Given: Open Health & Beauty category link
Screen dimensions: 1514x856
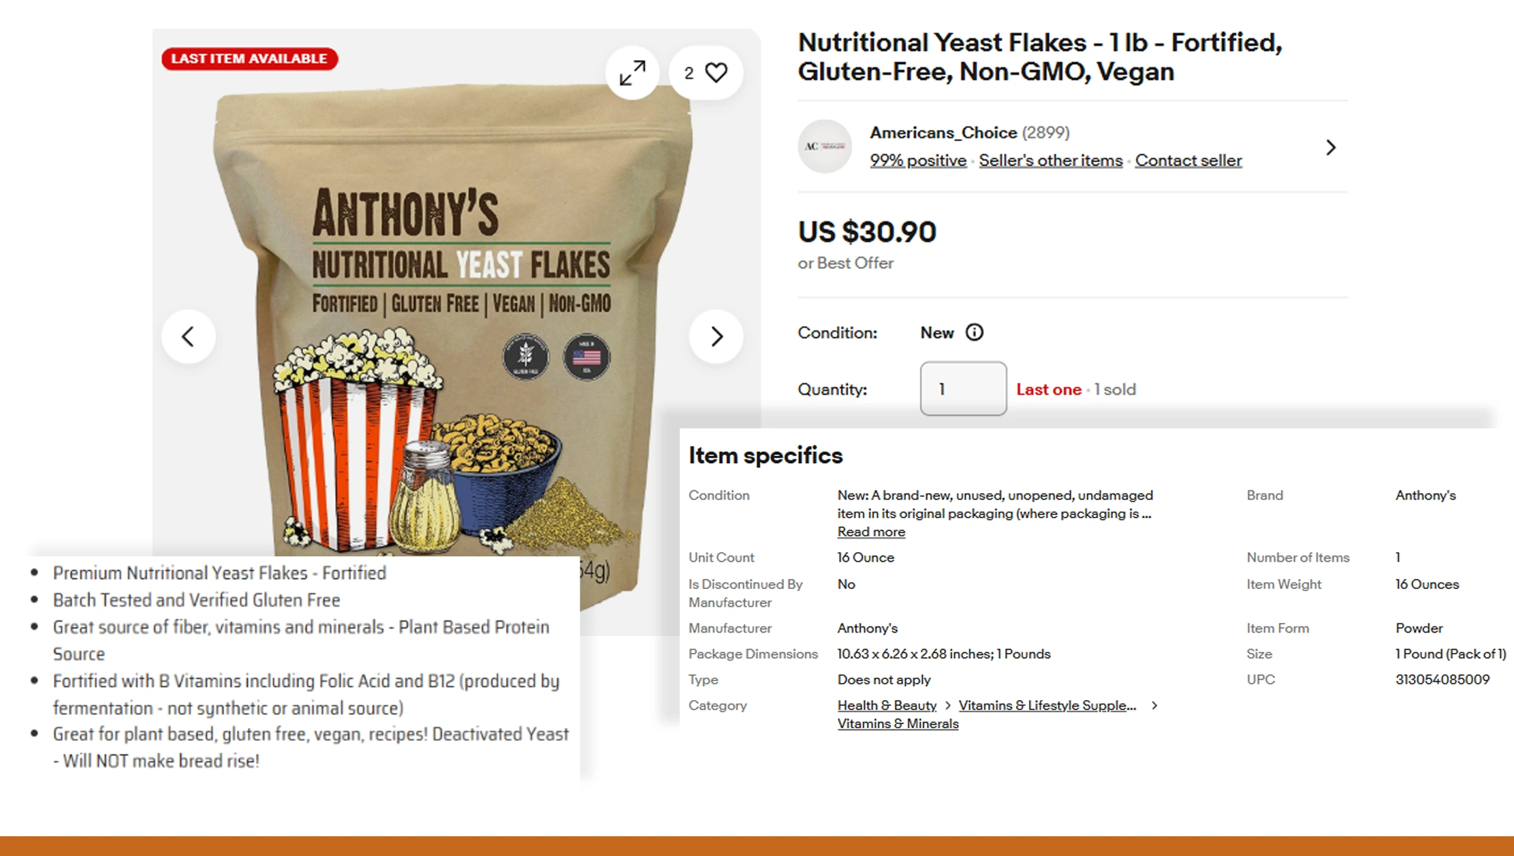Looking at the screenshot, I should 886,706.
